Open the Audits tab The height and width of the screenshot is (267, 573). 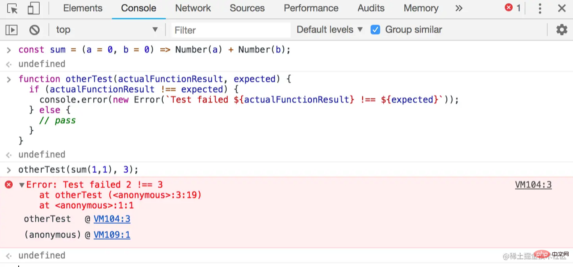[x=371, y=8]
